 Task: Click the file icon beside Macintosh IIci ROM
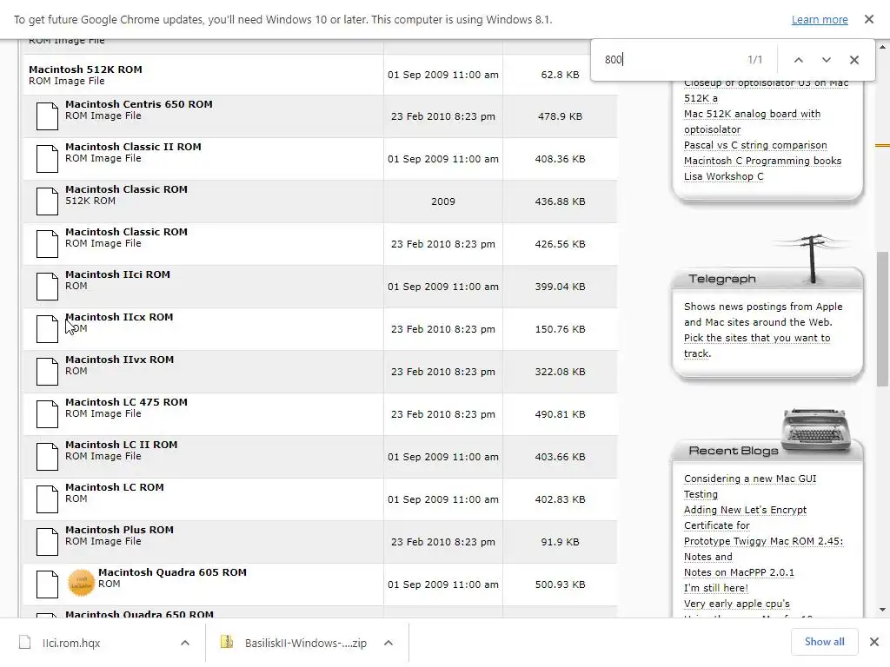(47, 287)
